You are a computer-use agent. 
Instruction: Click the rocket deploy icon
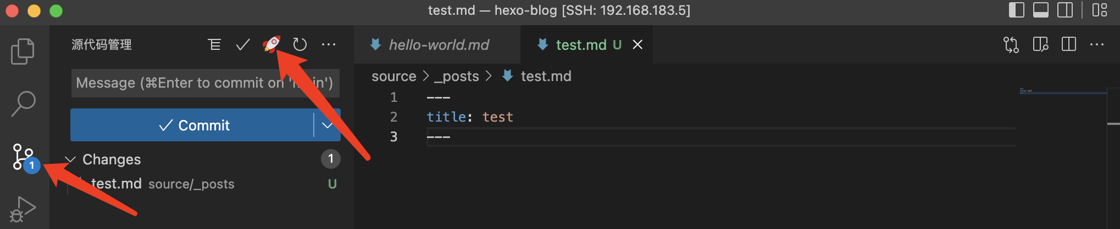tap(271, 44)
